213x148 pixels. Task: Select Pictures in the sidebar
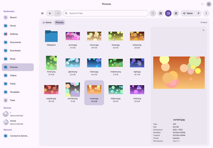[x=18, y=67]
